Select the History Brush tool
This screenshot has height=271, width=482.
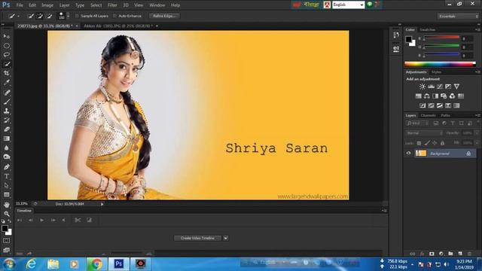7,120
